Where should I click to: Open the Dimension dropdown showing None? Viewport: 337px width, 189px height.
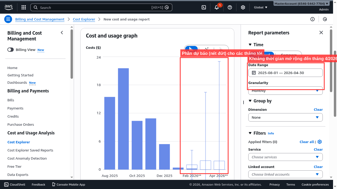point(285,117)
